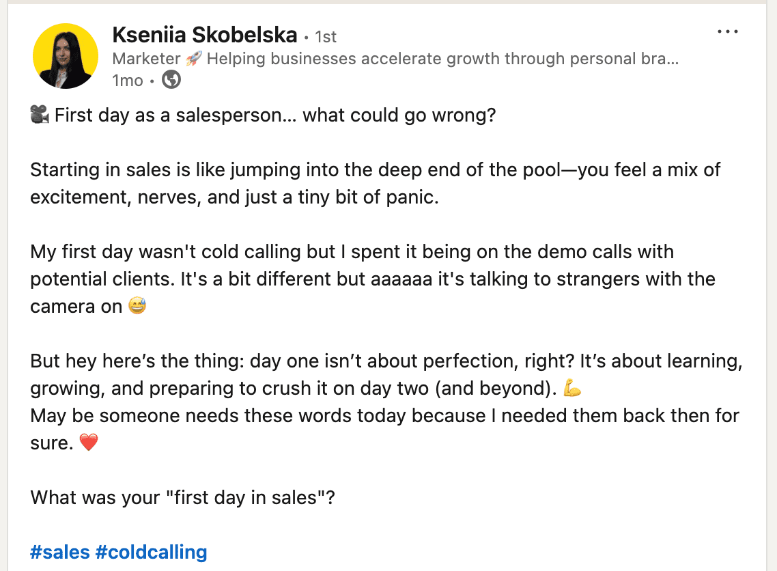Screen dimensions: 777x571
Task: Click the sweat-smile emoji after "camera on"
Action: [137, 307]
